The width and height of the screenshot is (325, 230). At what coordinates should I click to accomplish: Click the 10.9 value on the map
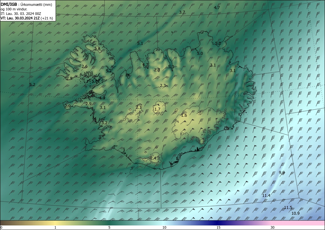click(x=295, y=213)
